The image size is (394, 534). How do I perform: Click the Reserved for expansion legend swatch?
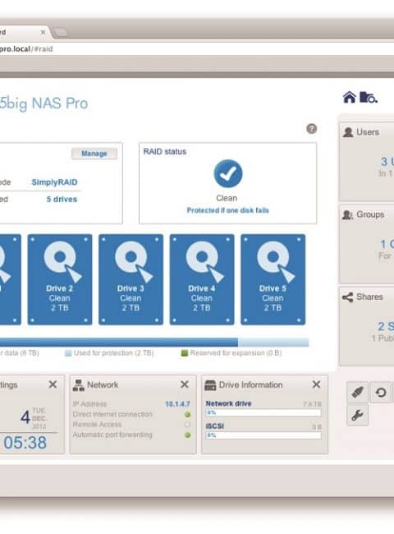click(185, 353)
